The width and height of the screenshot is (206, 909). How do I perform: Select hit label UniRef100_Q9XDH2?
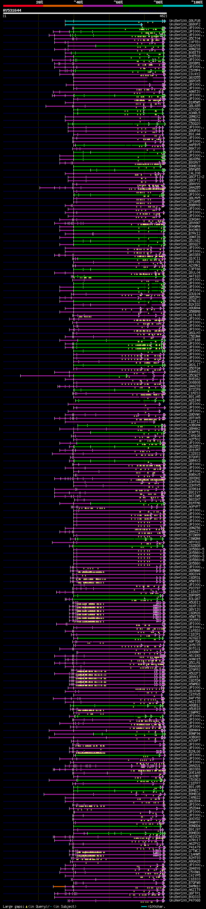(185, 478)
